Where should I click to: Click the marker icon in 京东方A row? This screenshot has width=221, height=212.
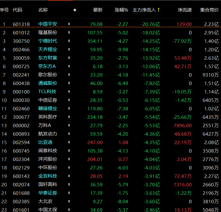pos(69,66)
